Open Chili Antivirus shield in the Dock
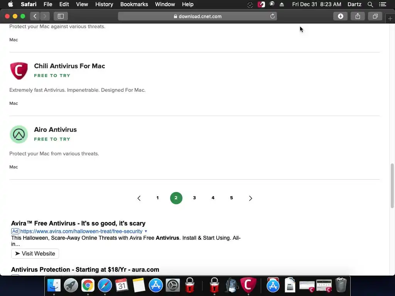395x296 pixels. pos(248,285)
